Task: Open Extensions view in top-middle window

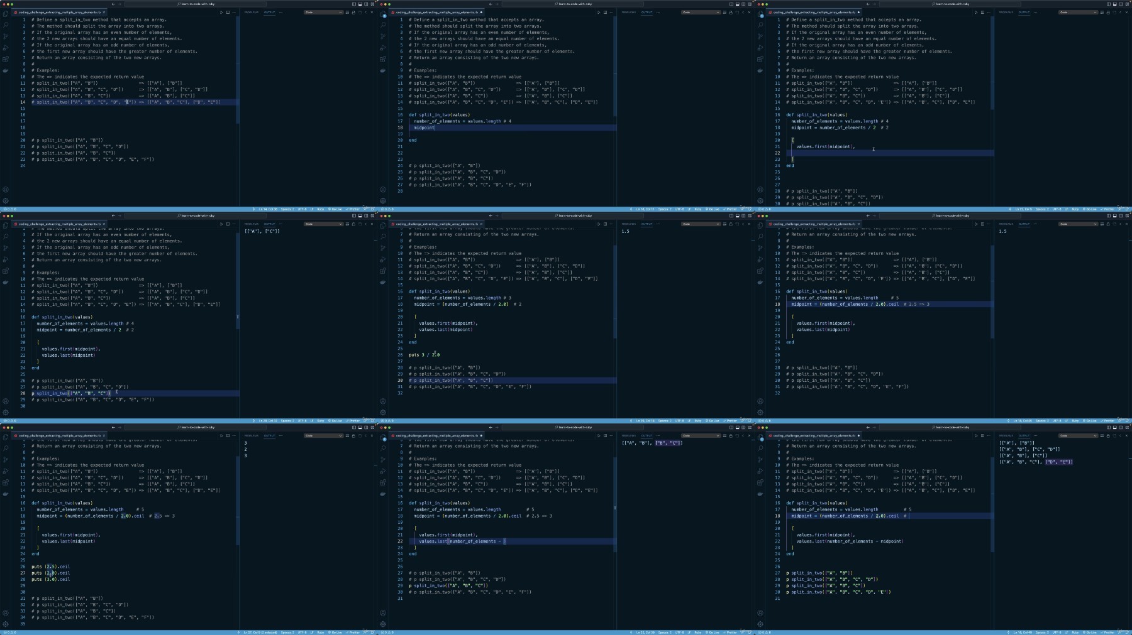Action: coord(383,59)
